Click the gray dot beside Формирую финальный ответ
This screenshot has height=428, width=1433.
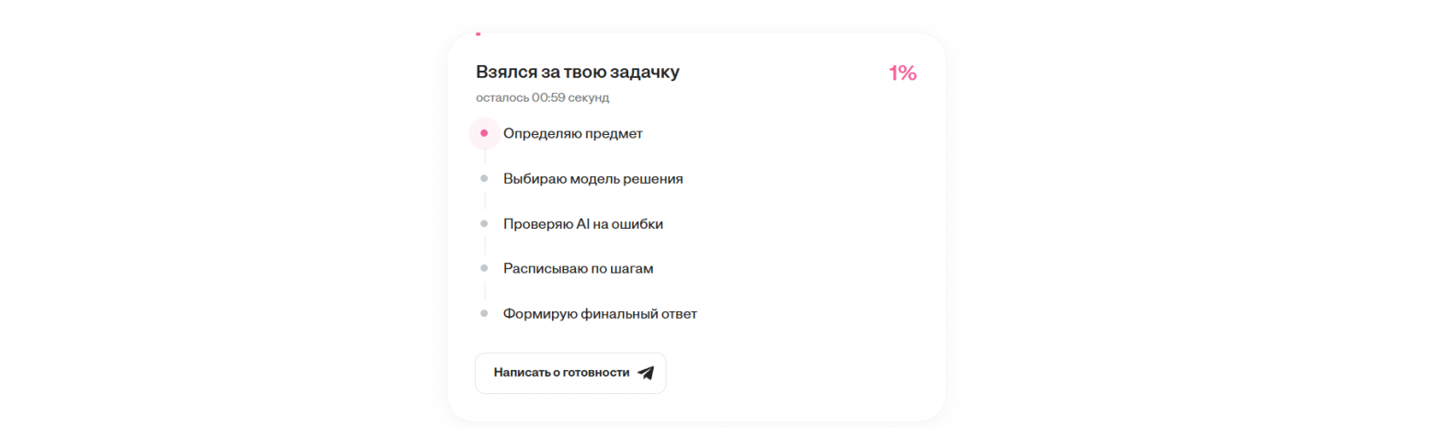484,313
